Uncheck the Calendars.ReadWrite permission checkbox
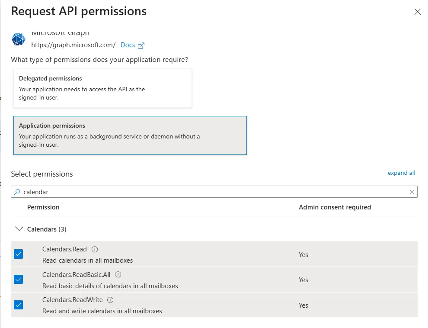The height and width of the screenshot is (328, 428). [x=18, y=305]
